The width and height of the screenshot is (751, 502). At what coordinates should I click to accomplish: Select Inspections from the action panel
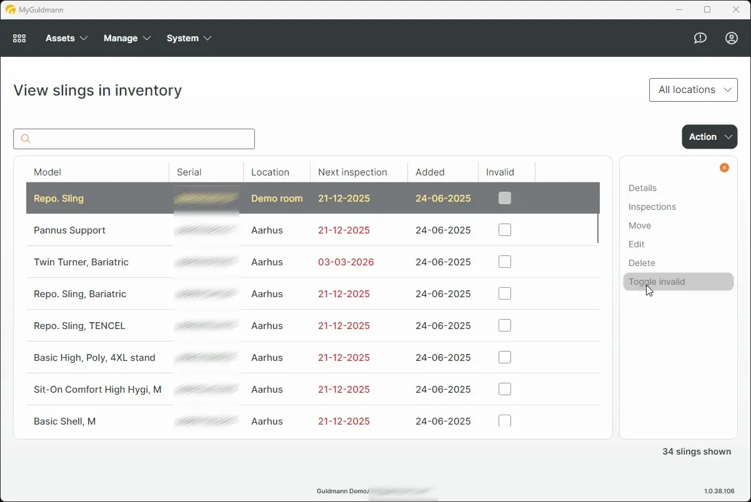pos(652,207)
